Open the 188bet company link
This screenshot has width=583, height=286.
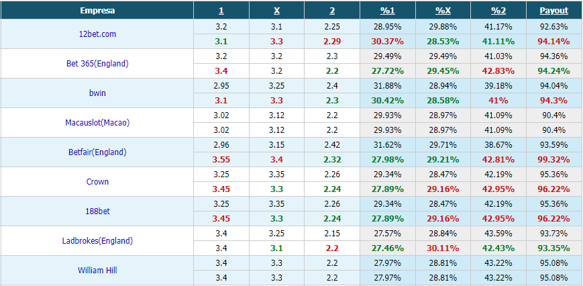(x=97, y=211)
